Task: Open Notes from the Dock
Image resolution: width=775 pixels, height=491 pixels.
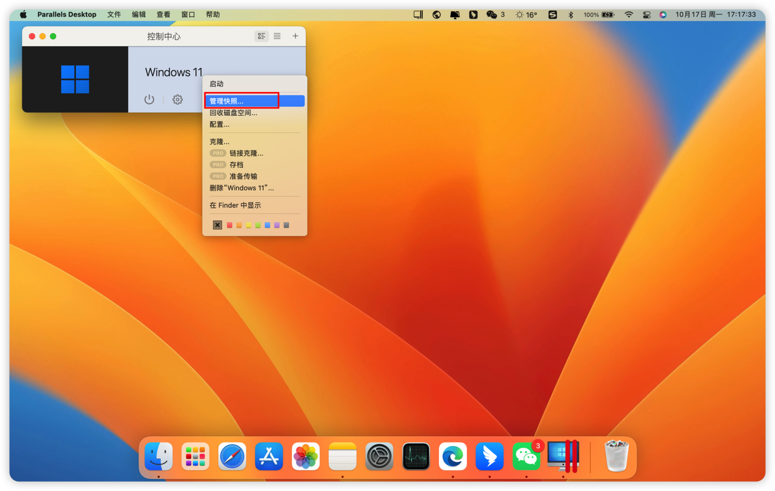Action: pos(343,456)
